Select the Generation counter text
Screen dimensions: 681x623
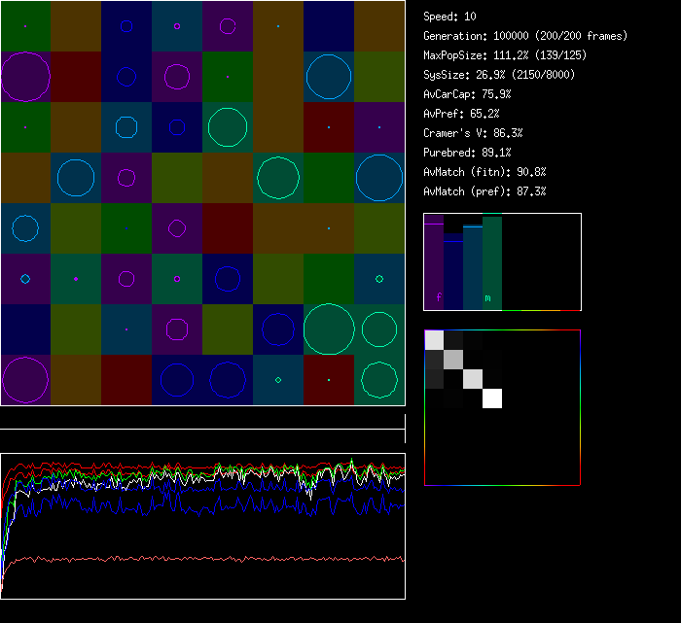click(525, 36)
